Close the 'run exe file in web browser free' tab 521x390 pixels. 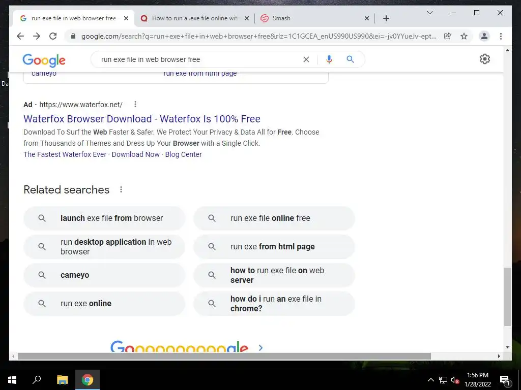126,19
